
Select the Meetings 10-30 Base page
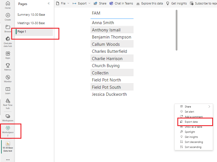(x=31, y=23)
